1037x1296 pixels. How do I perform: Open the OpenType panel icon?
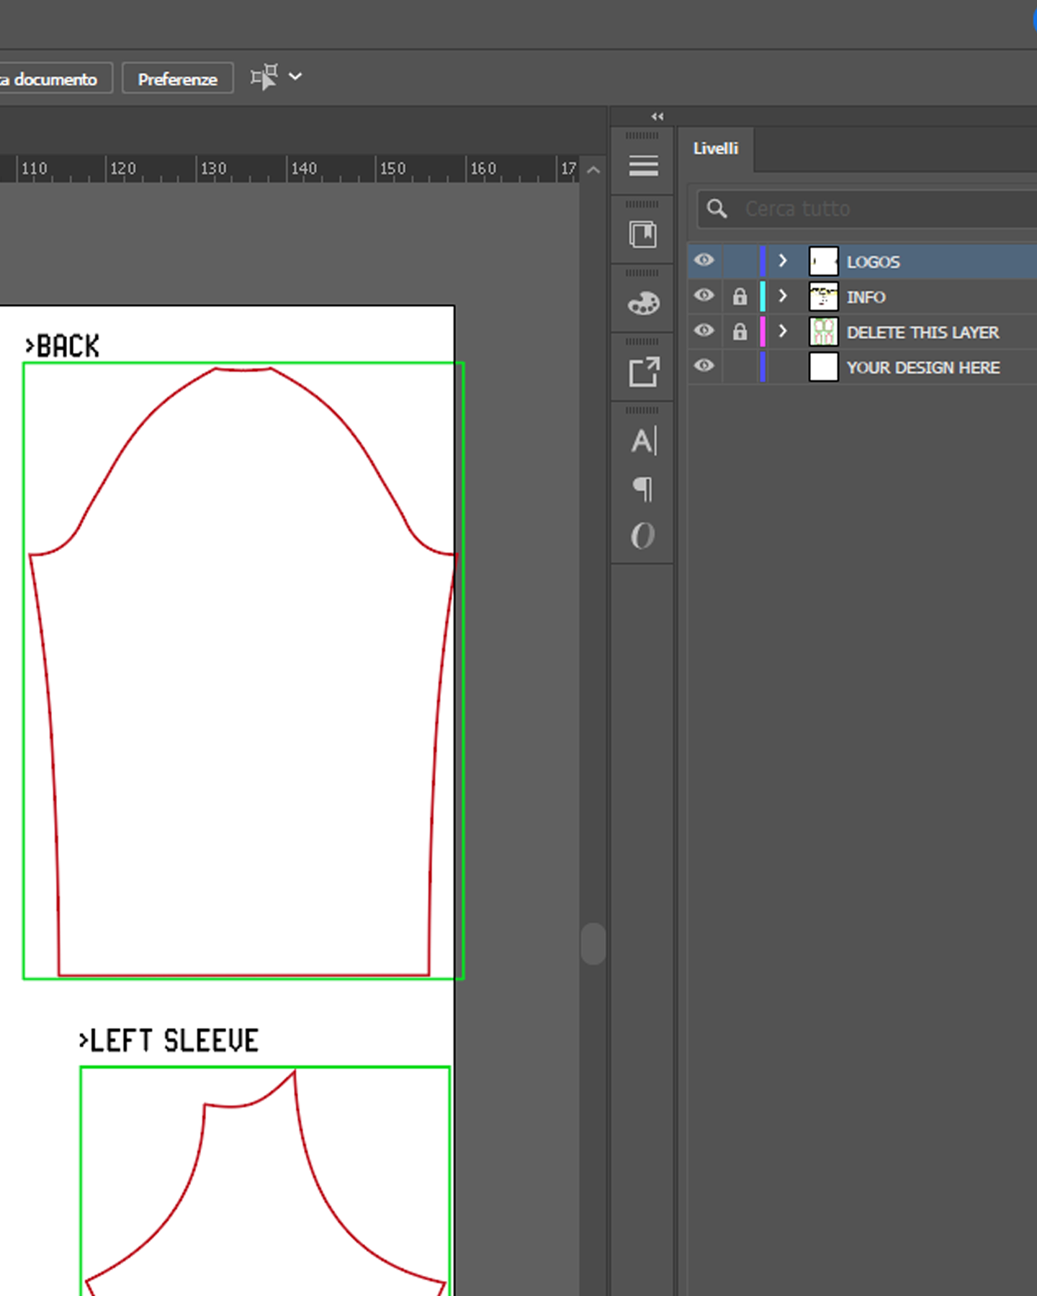(643, 536)
